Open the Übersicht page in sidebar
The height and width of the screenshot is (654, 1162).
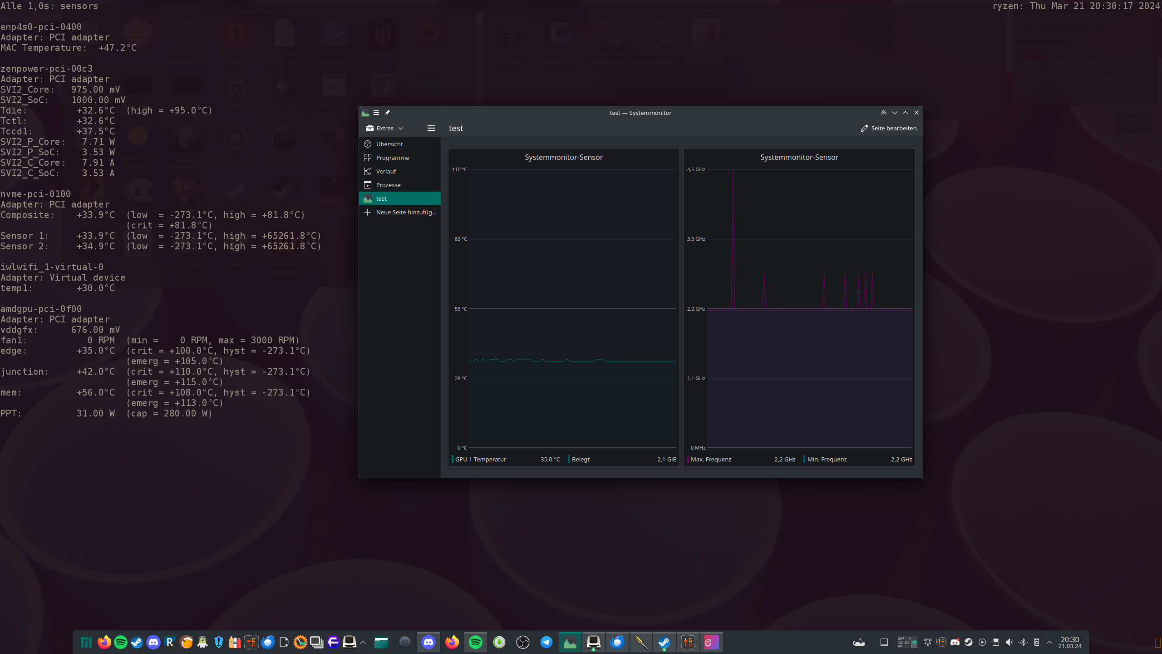(x=389, y=144)
